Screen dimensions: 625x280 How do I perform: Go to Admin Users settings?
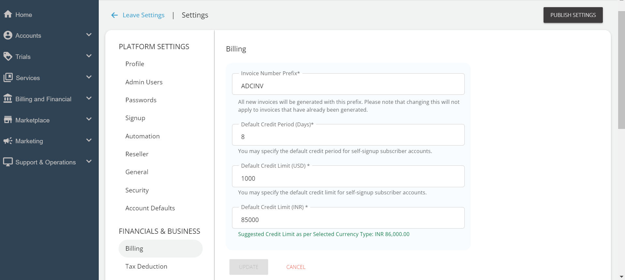pyautogui.click(x=144, y=82)
